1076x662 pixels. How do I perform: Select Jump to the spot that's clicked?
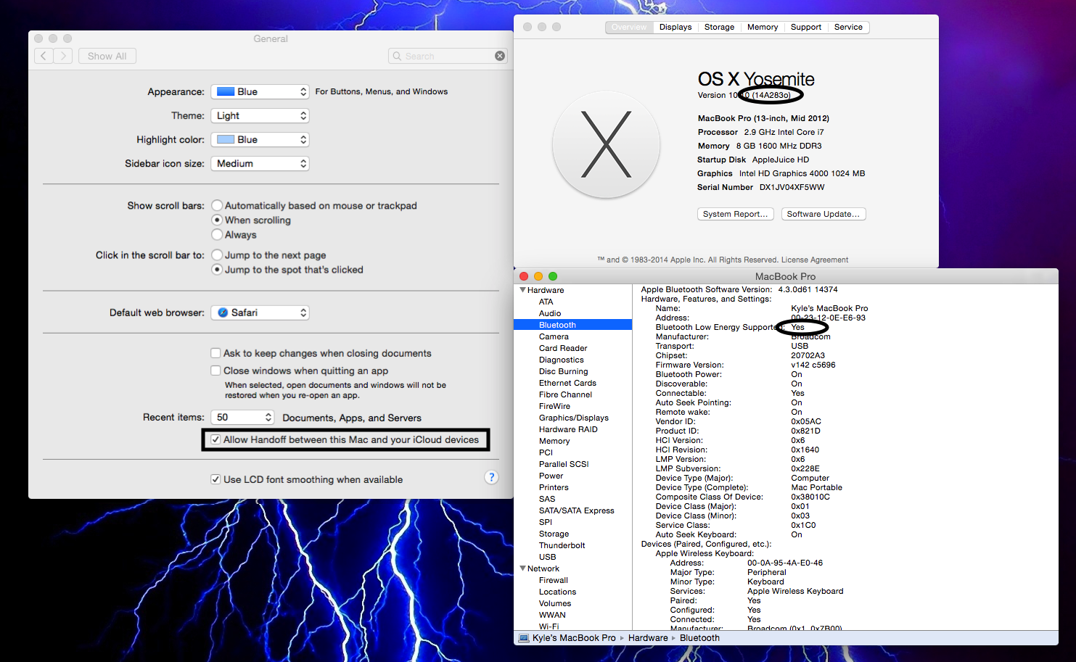coord(217,269)
